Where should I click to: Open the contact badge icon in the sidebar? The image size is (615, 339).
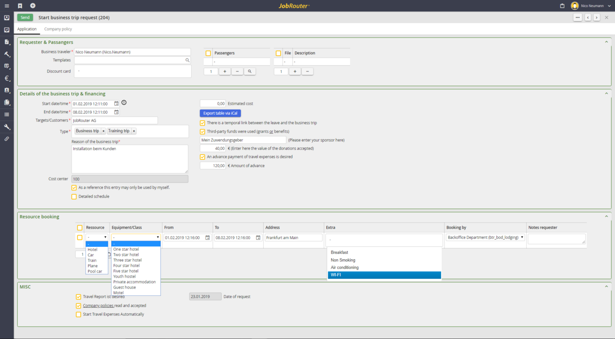[x=7, y=90]
